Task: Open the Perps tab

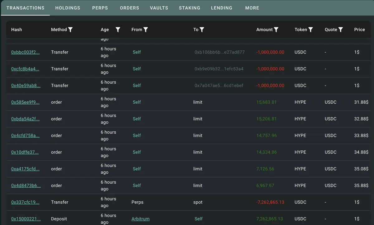Action: point(100,8)
